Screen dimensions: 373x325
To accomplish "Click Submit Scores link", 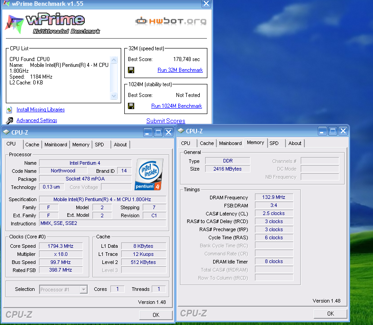I will pos(166,121).
